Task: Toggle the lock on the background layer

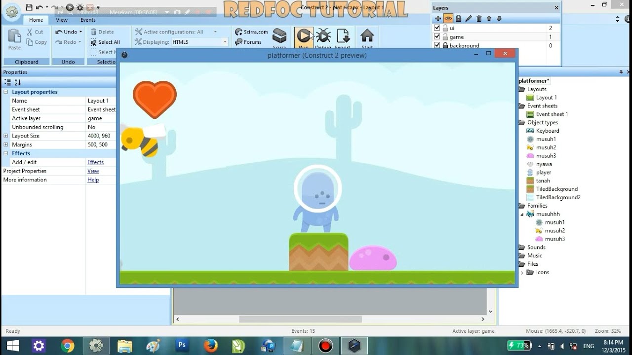Action: [x=445, y=45]
